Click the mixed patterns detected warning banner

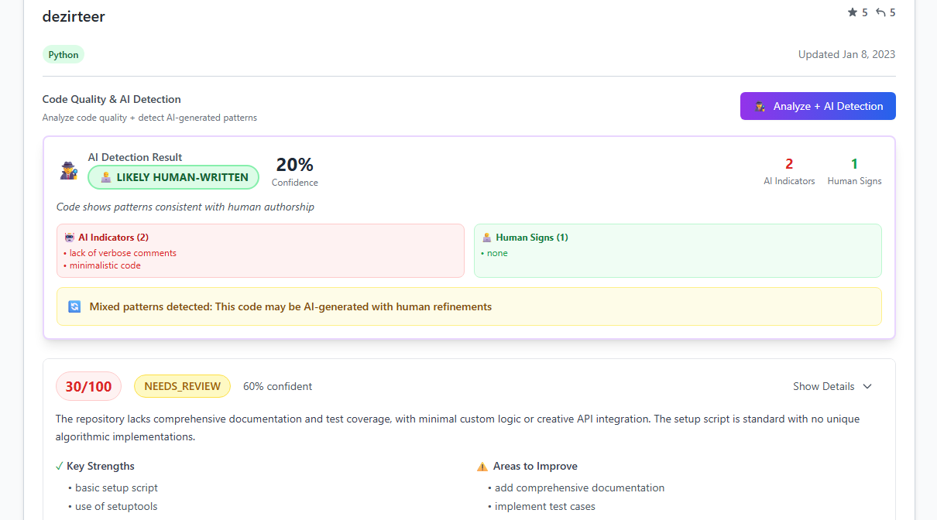point(469,306)
